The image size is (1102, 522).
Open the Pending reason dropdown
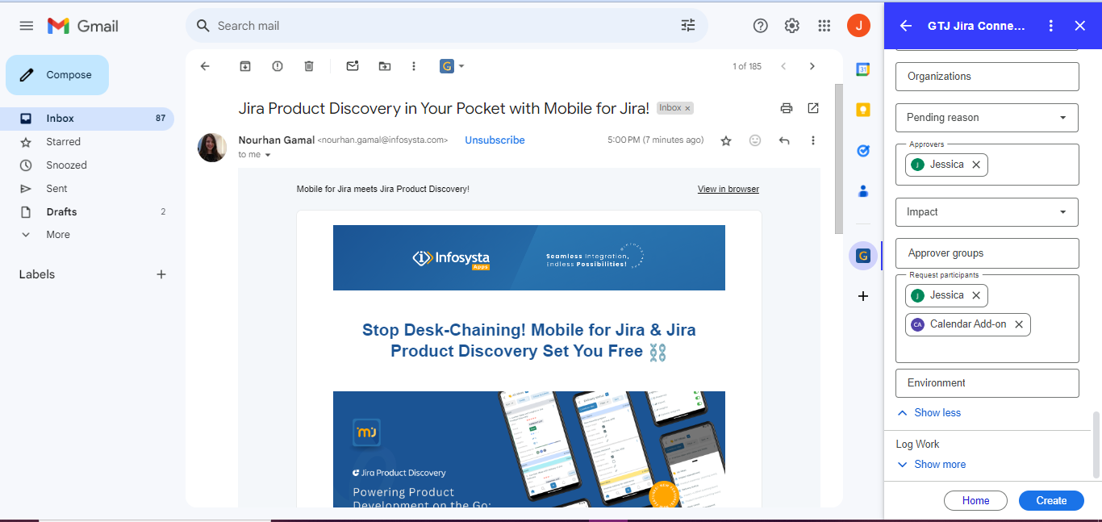click(987, 118)
